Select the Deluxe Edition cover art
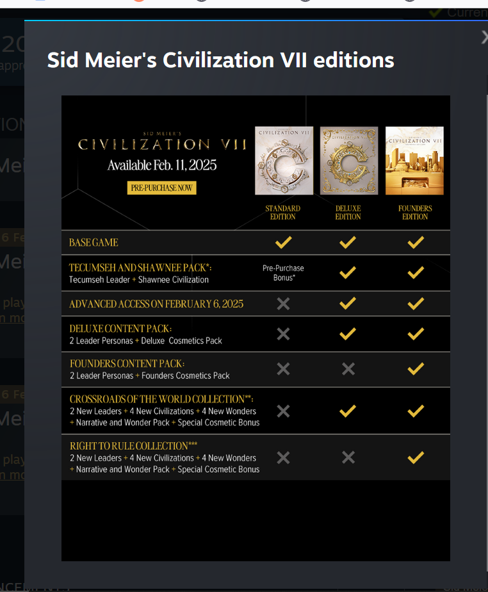The height and width of the screenshot is (592, 488). (348, 160)
